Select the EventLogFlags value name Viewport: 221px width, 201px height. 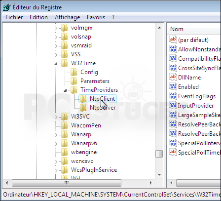[197, 96]
